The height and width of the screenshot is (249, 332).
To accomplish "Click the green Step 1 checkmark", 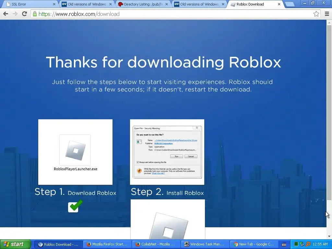I will click(75, 206).
